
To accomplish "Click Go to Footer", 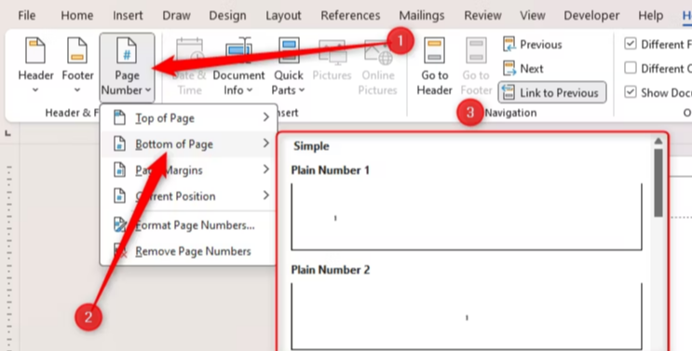I will click(476, 66).
